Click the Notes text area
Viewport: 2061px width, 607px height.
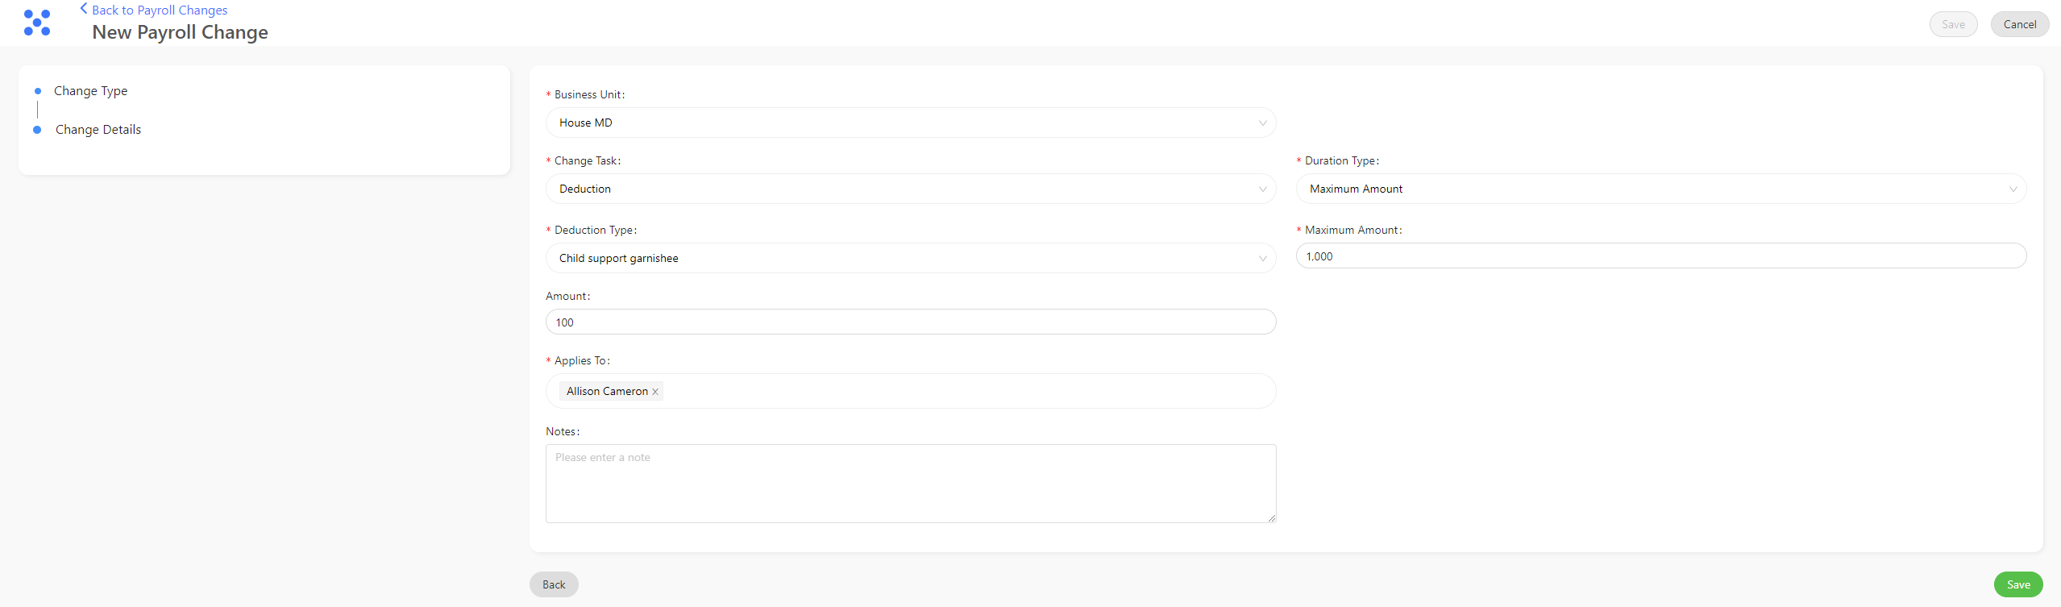click(x=911, y=484)
